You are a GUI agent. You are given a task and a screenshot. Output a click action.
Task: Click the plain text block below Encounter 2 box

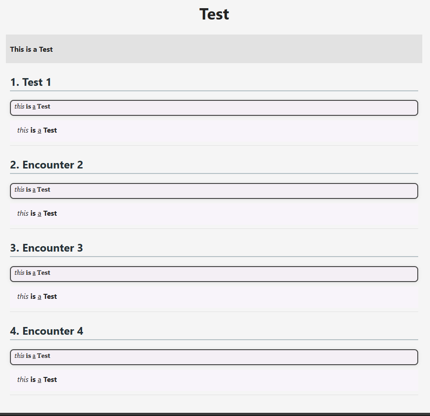tap(214, 214)
